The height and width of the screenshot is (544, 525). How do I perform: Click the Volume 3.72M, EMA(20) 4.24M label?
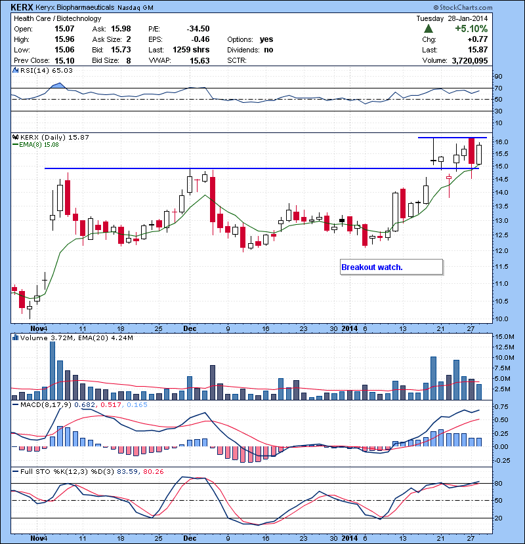(x=76, y=338)
